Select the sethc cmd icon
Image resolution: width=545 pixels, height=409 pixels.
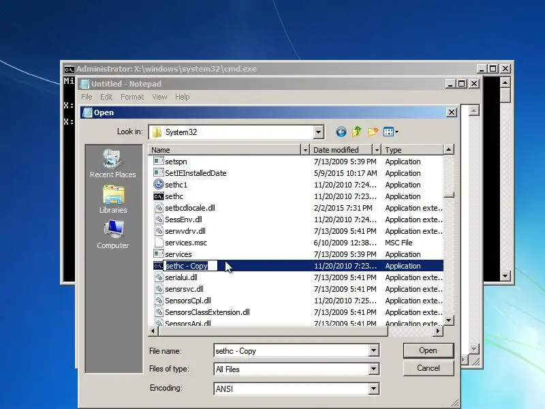tap(159, 196)
